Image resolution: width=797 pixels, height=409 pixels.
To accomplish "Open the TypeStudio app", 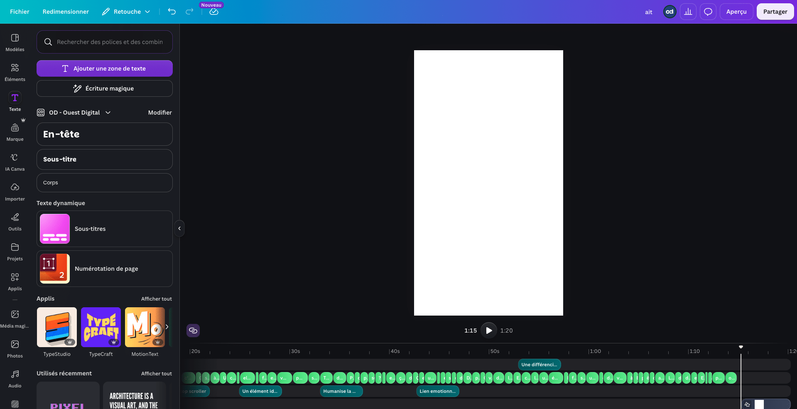I will (57, 327).
